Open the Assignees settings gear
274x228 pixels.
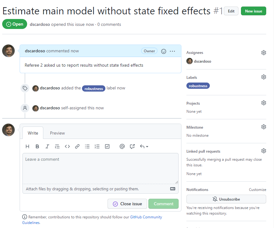(x=264, y=53)
